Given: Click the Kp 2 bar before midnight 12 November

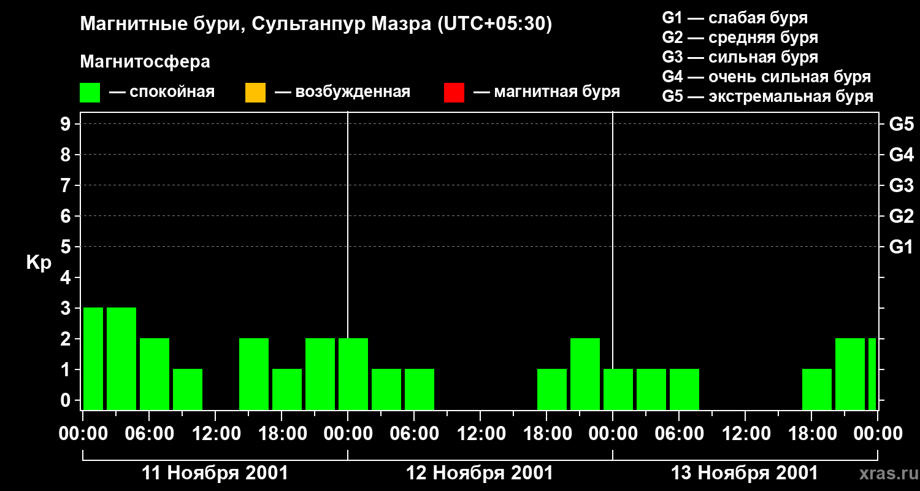Looking at the screenshot, I should [320, 374].
